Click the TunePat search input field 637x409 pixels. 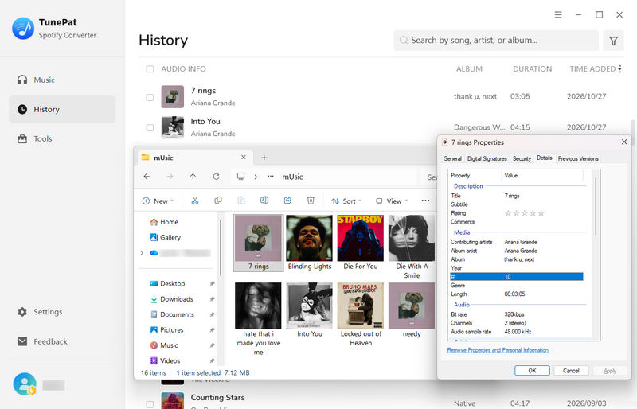(496, 41)
